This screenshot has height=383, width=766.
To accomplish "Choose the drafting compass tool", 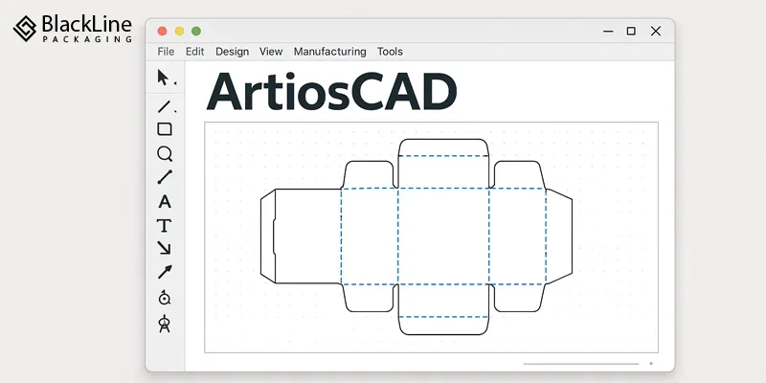I will 165,324.
